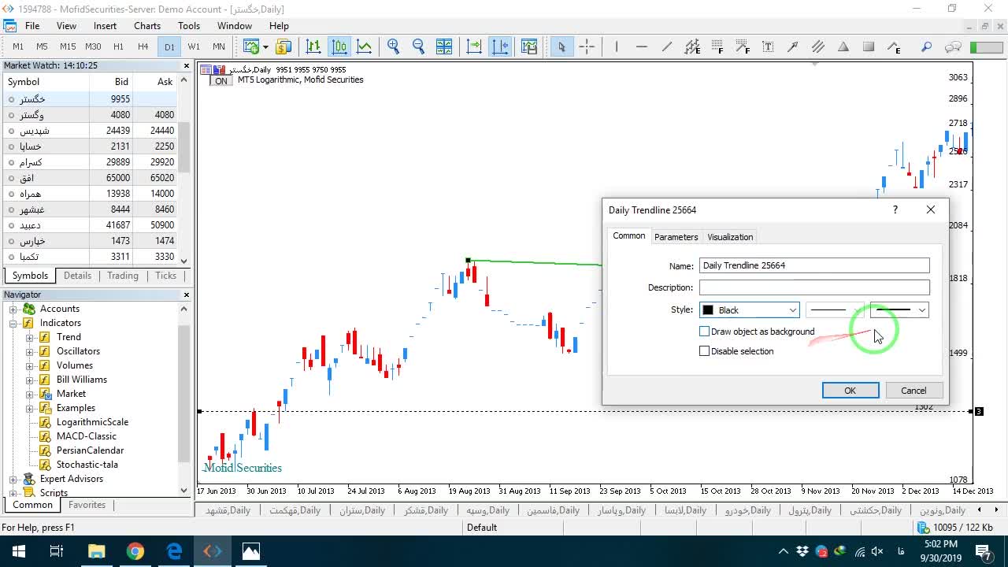The height and width of the screenshot is (567, 1008).
Task: Open the Edge browser from taskbar
Action: pyautogui.click(x=174, y=551)
